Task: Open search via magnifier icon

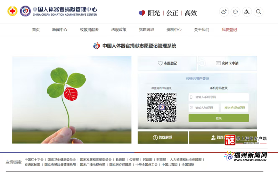Action: point(258,12)
